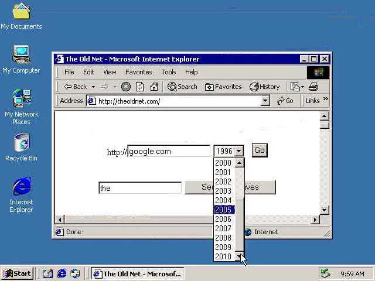Image resolution: width=375 pixels, height=281 pixels.
Task: Click the Internet zone status icon
Action: [248, 232]
